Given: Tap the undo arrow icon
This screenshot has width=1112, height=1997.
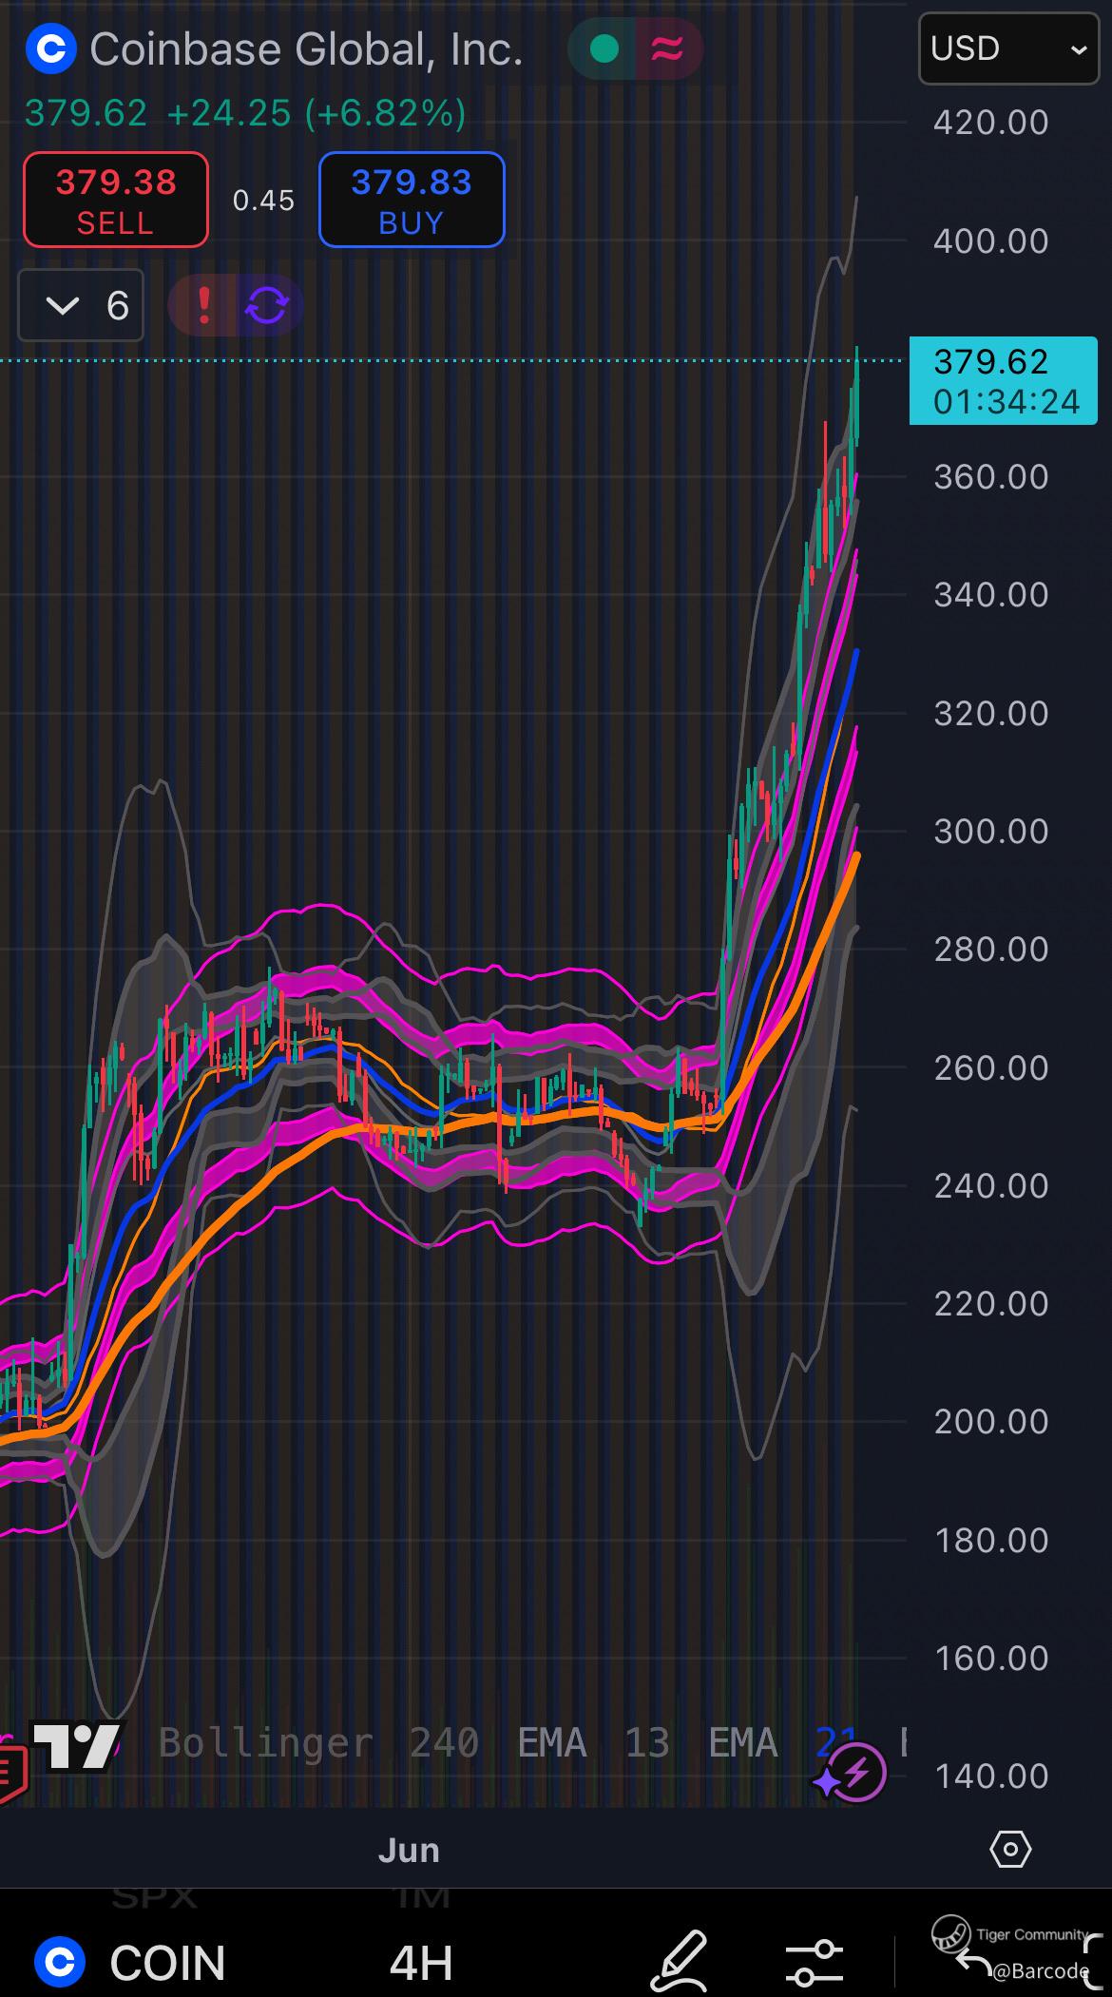Looking at the screenshot, I should pyautogui.click(x=973, y=1961).
